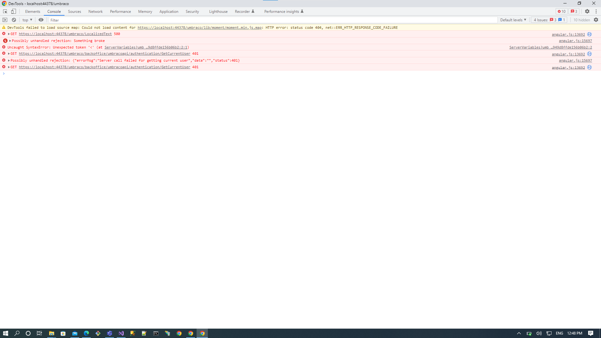Open the Network tab
The height and width of the screenshot is (338, 601).
tap(95, 11)
